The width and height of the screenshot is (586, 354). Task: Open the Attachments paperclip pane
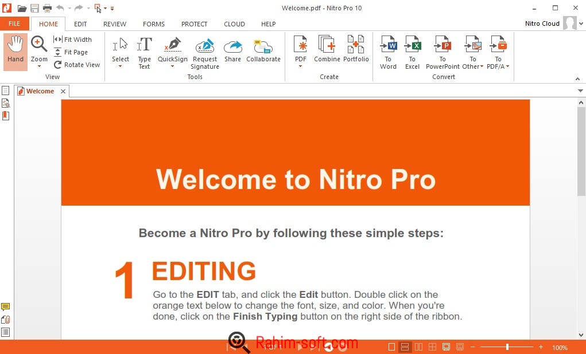point(5,319)
